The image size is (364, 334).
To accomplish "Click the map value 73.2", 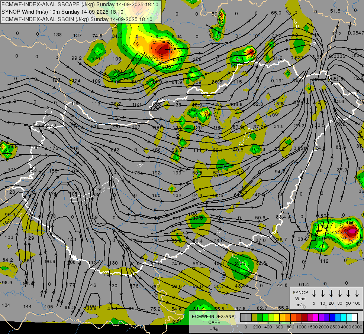I will coord(277,36).
